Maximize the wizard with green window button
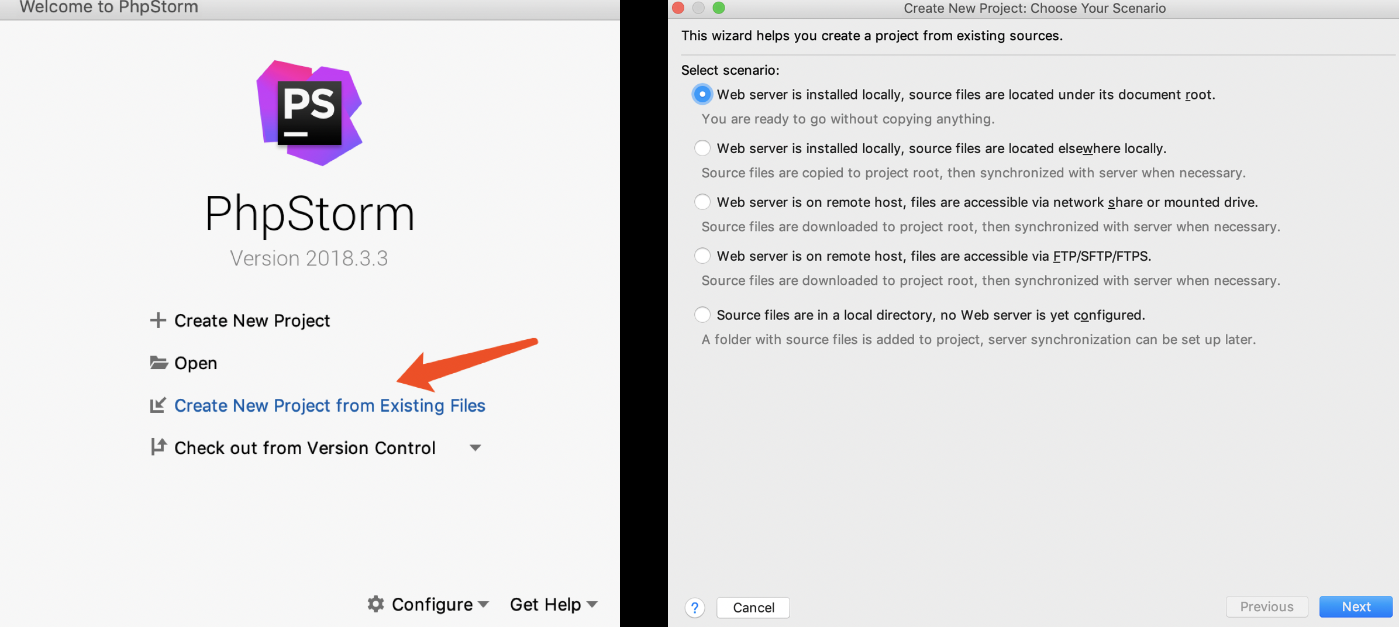The image size is (1399, 627). pyautogui.click(x=719, y=8)
